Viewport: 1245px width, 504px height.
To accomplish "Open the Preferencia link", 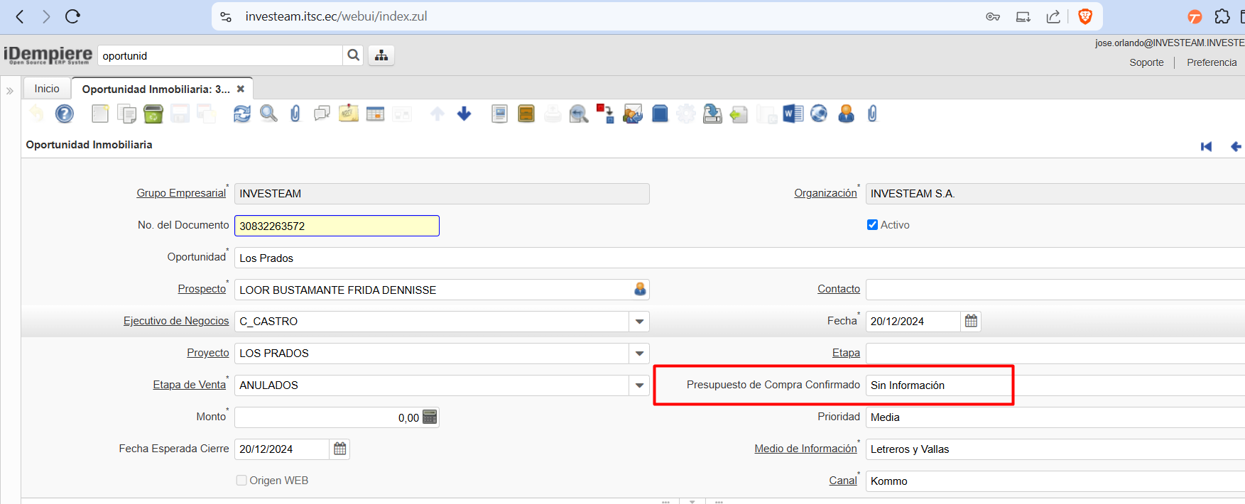I will [1212, 62].
